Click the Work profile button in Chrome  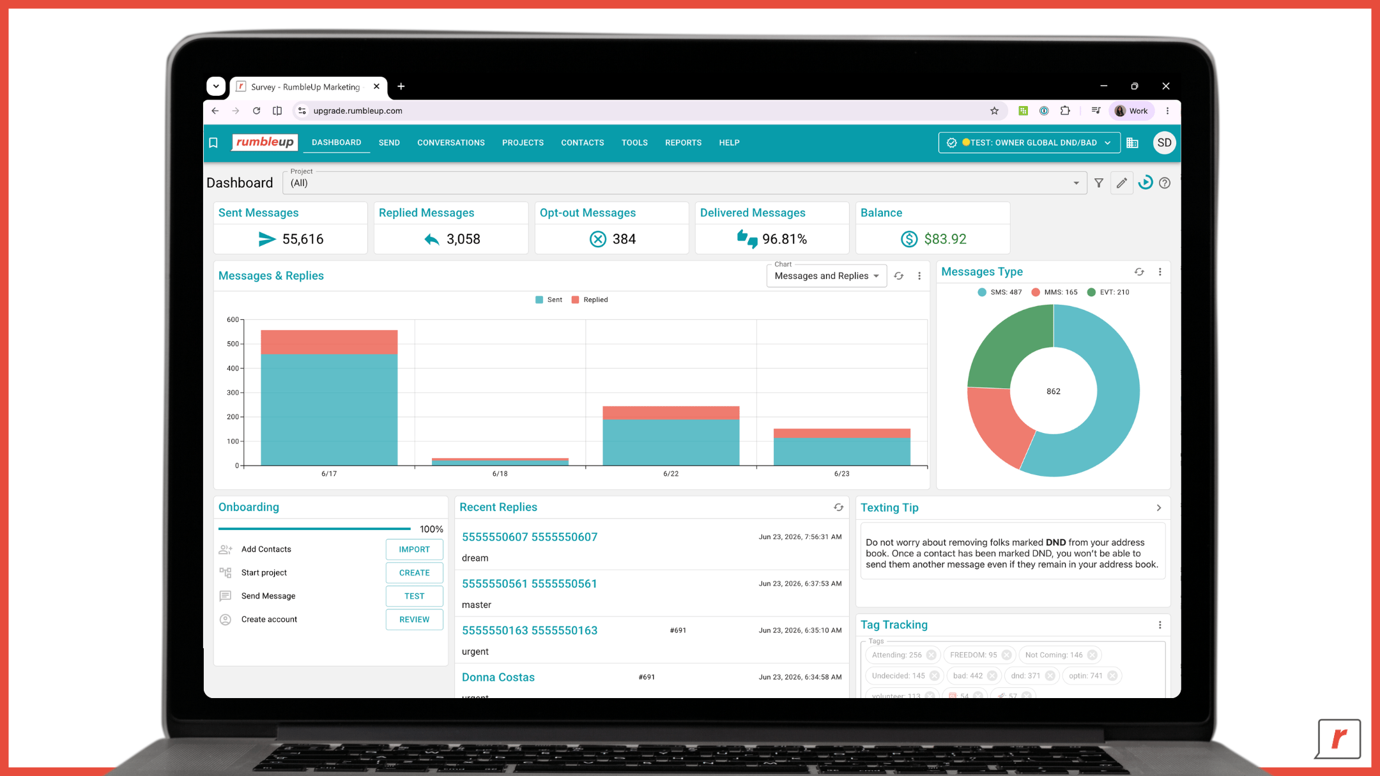pos(1132,111)
